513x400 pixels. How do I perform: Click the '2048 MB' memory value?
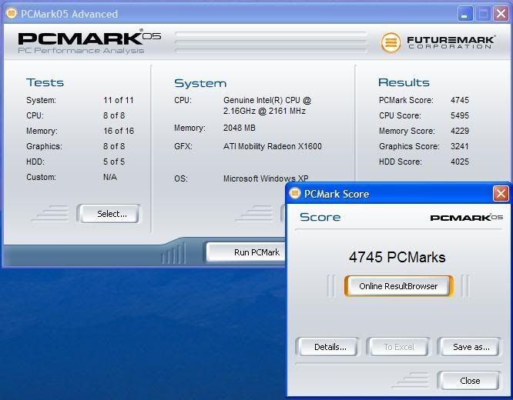point(239,128)
